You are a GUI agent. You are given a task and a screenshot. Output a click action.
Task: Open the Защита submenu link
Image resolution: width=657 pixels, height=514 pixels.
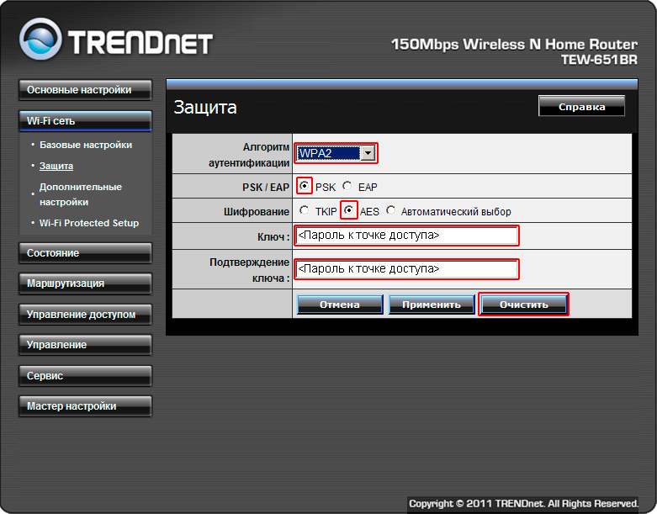pos(56,166)
